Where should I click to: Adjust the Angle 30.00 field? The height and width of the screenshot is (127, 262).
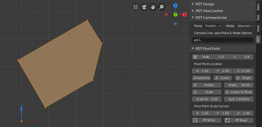click(x=239, y=85)
